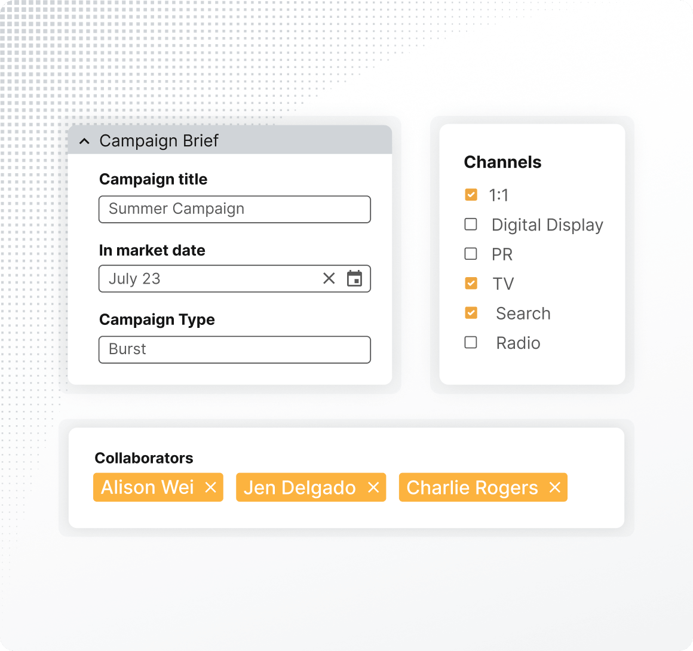This screenshot has width=693, height=651.
Task: Open the calendar date picker icon
Action: [x=355, y=278]
